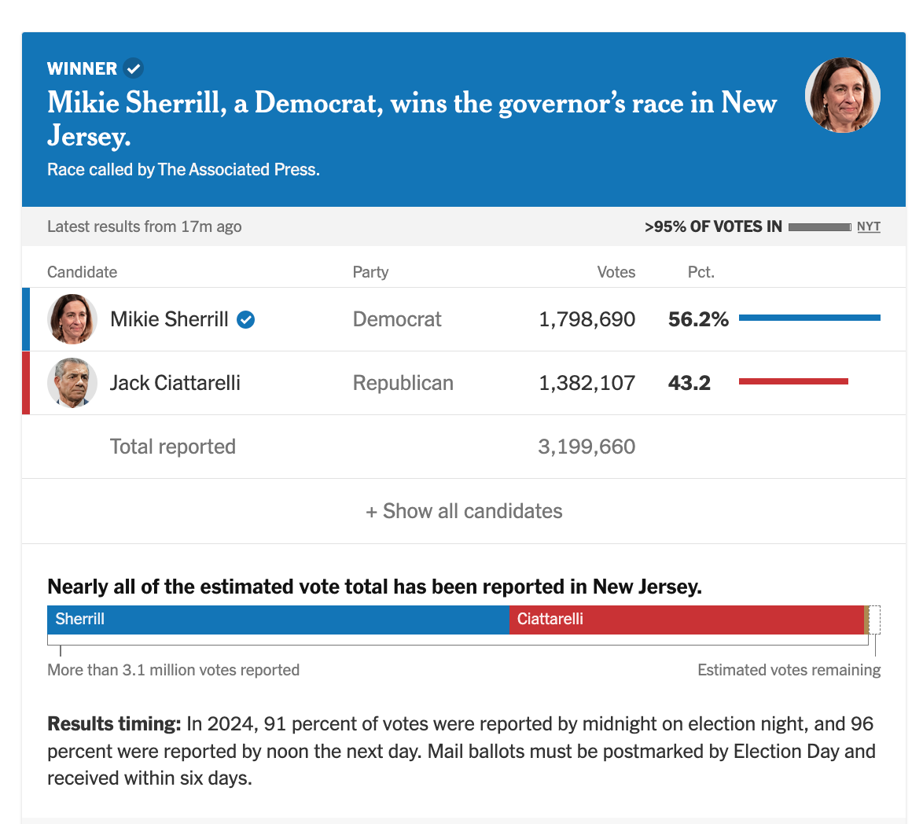Click the red Ciattarelli percentage bar
This screenshot has height=824, width=923.
point(793,381)
